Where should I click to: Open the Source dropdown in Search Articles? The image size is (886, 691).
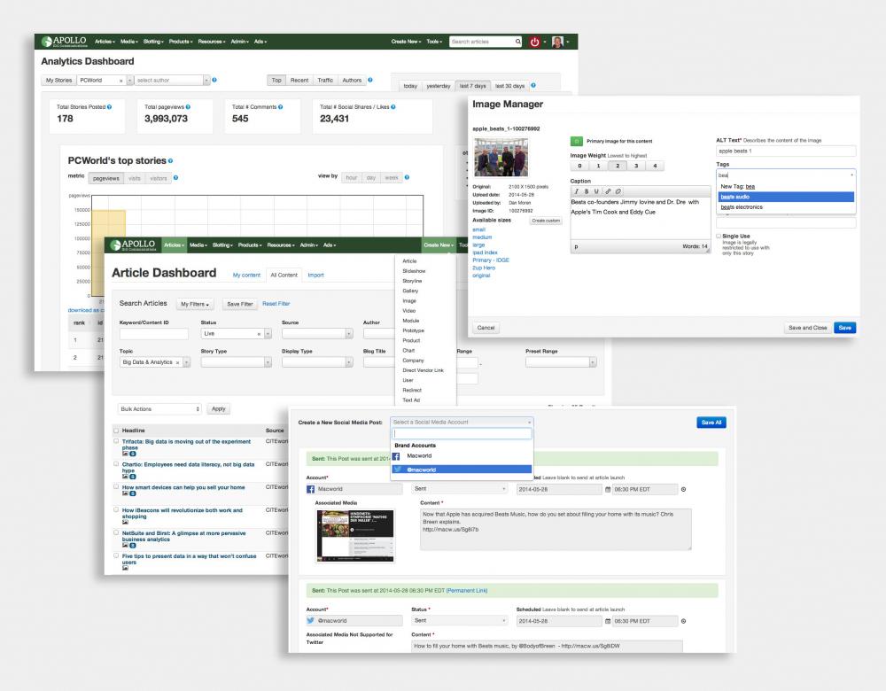[317, 334]
